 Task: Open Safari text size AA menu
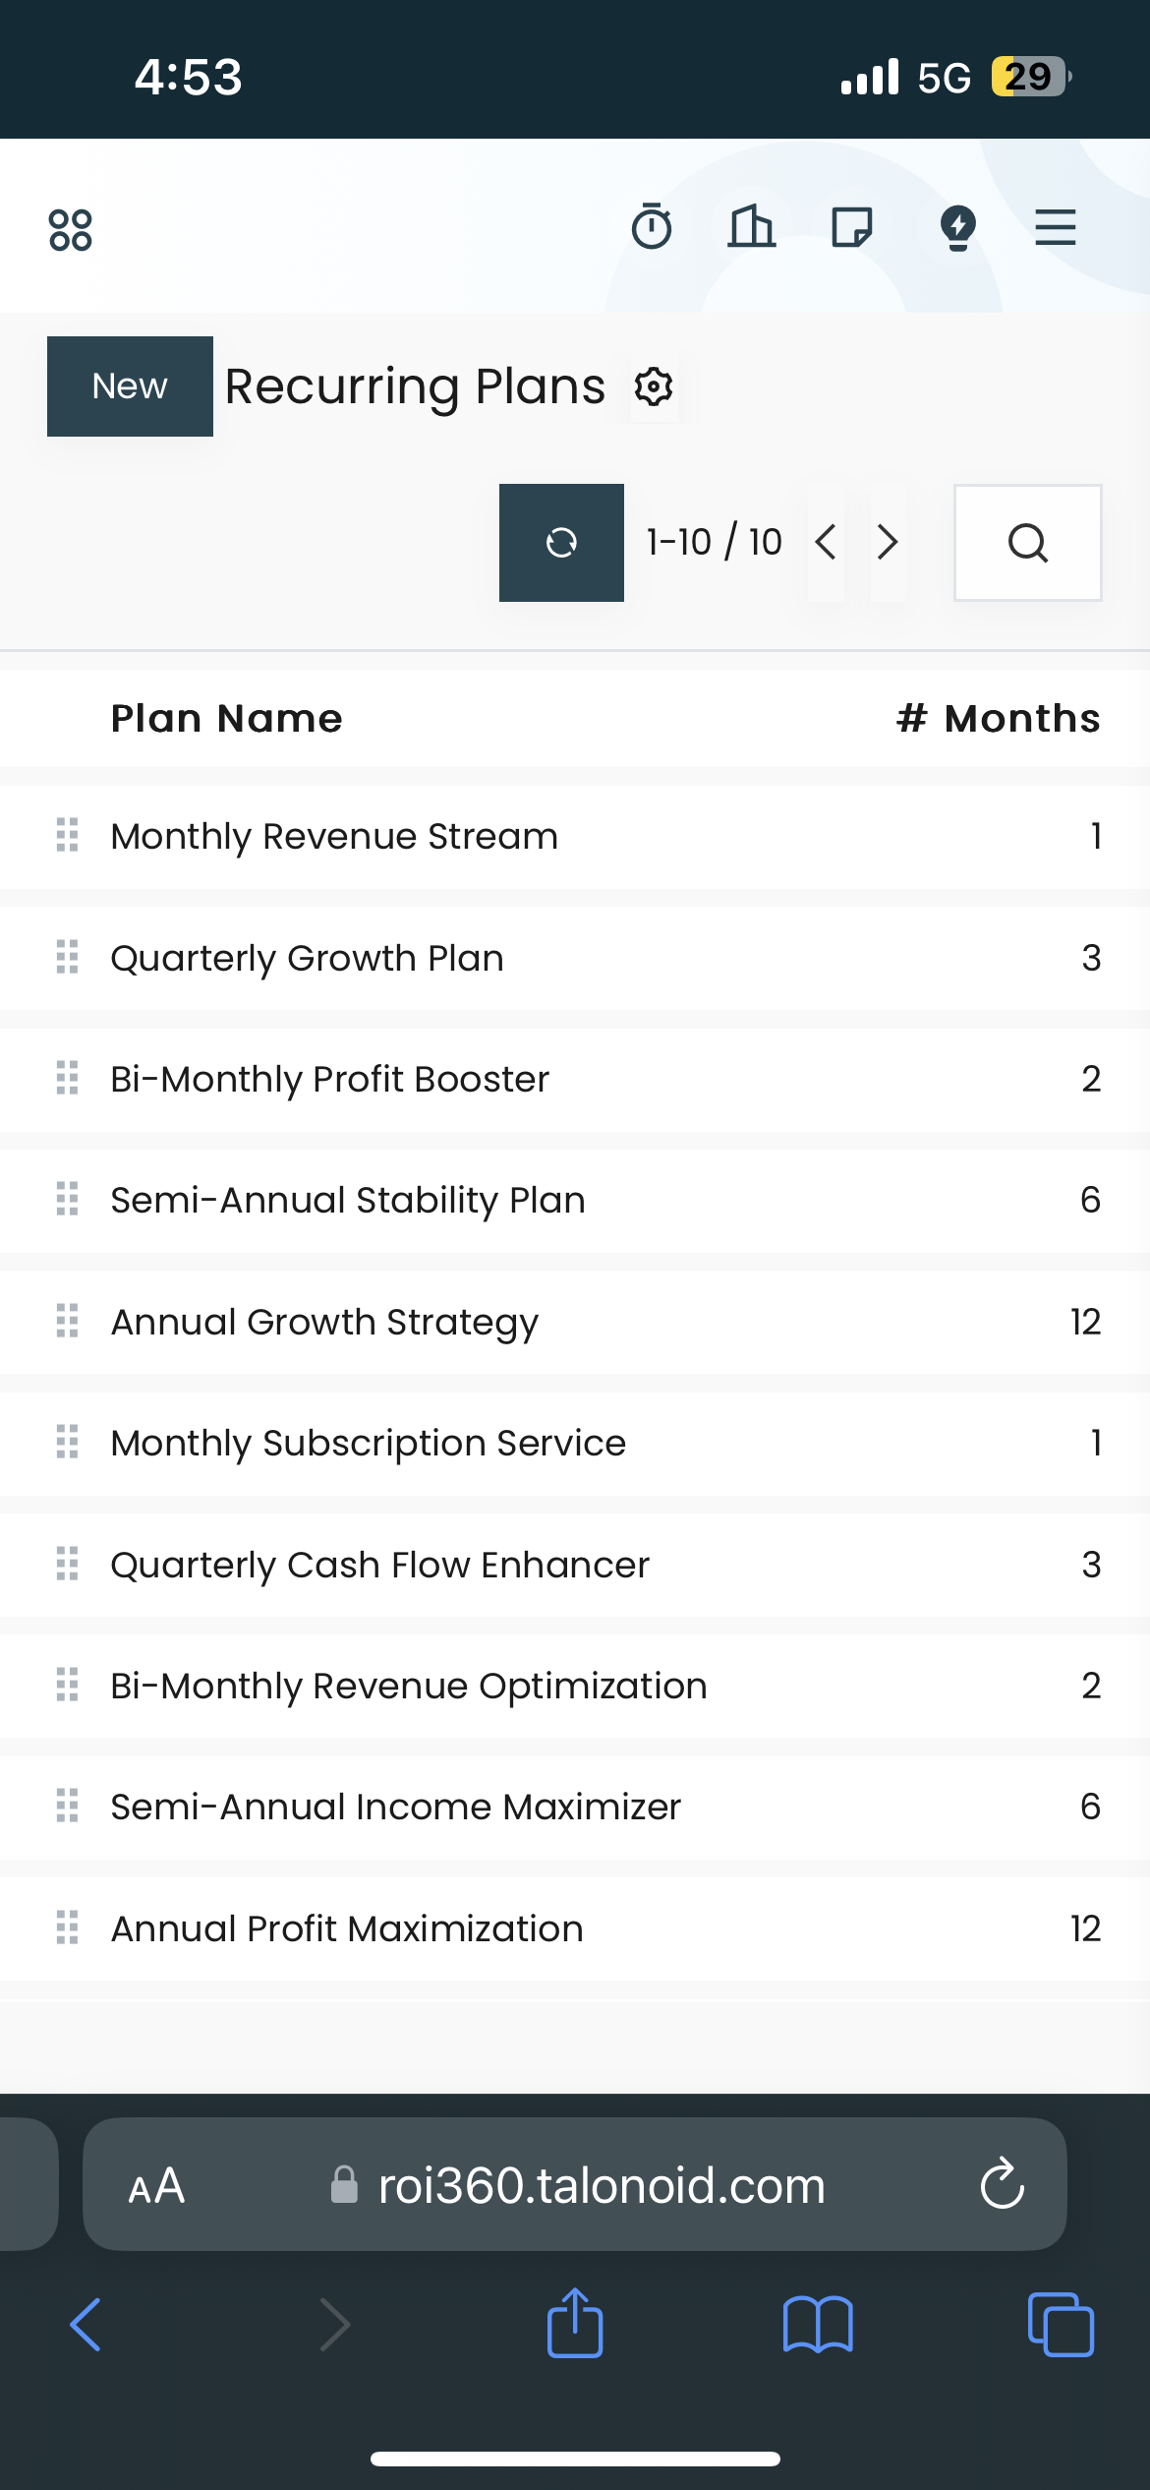pyautogui.click(x=156, y=2186)
